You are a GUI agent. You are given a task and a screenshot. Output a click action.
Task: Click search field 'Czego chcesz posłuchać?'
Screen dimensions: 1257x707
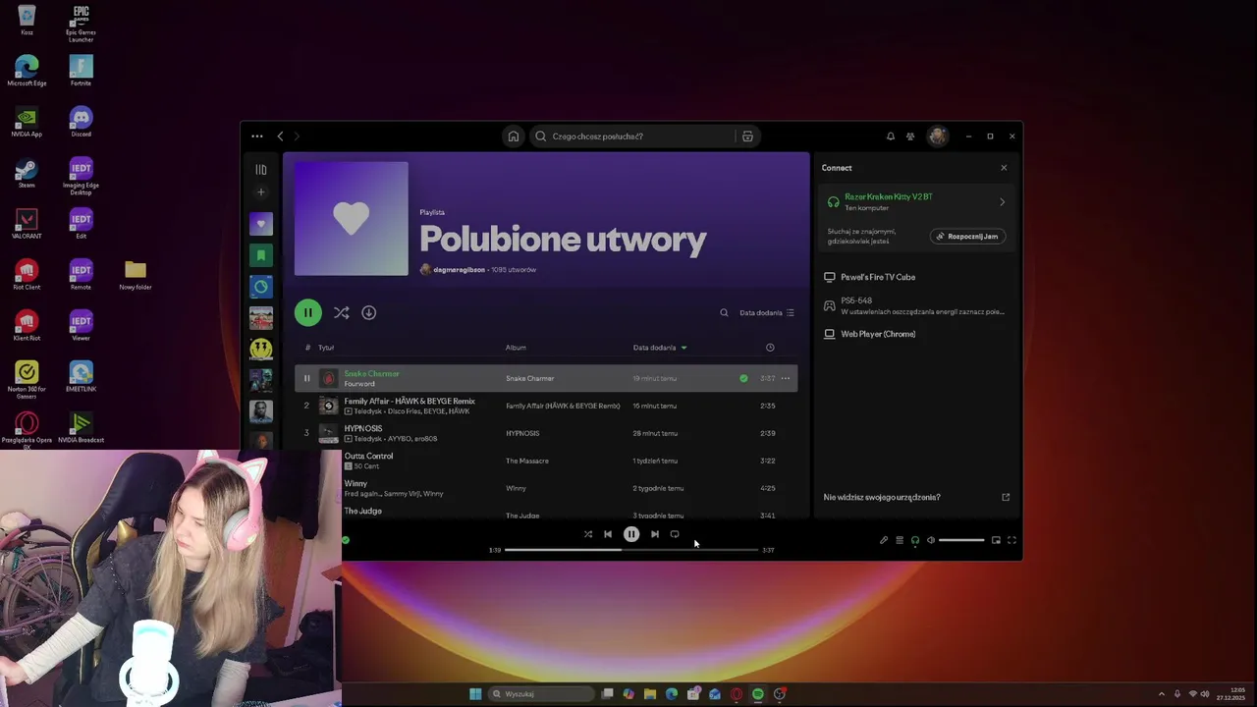tap(633, 136)
